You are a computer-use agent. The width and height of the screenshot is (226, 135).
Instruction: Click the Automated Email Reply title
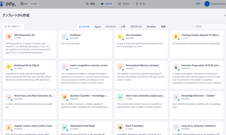(x=82, y=126)
